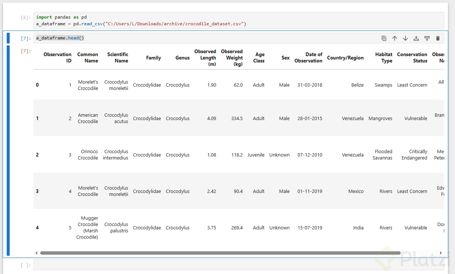Insert a cell below icon
455x274 pixels.
click(x=427, y=38)
